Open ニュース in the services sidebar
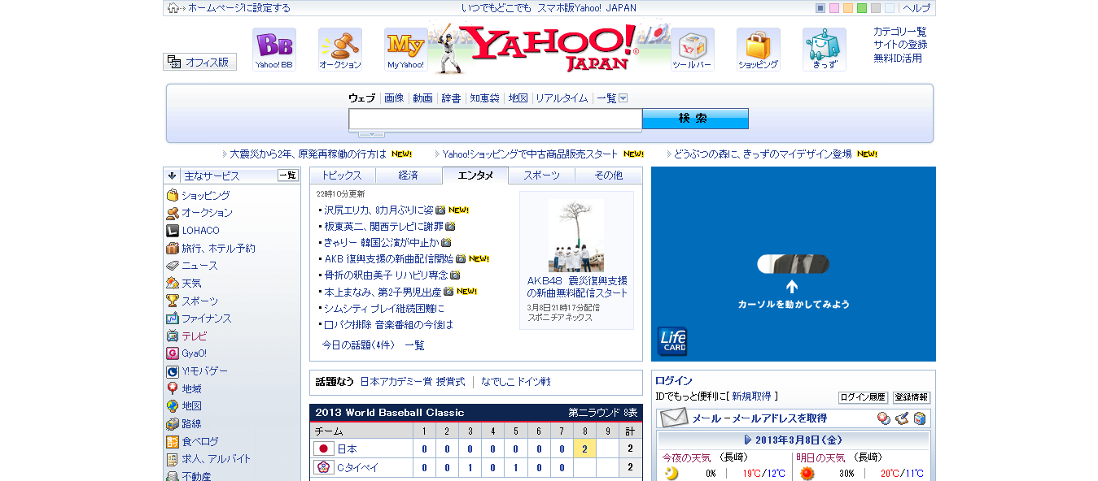1098x481 pixels. [199, 266]
